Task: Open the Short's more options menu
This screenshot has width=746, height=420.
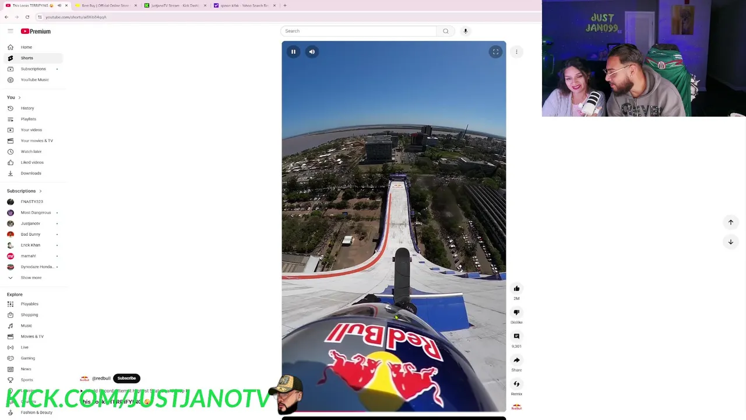Action: coord(516,52)
